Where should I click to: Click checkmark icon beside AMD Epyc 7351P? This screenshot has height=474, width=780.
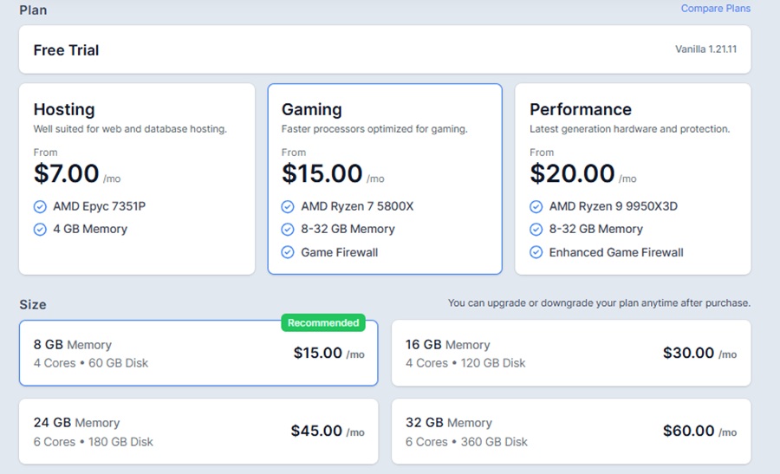tap(40, 207)
